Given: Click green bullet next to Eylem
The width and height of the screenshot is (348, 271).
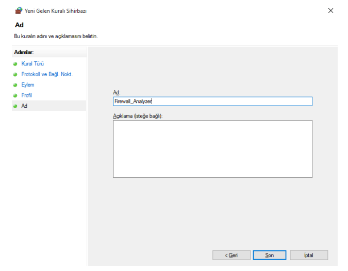Looking at the screenshot, I should (15, 85).
